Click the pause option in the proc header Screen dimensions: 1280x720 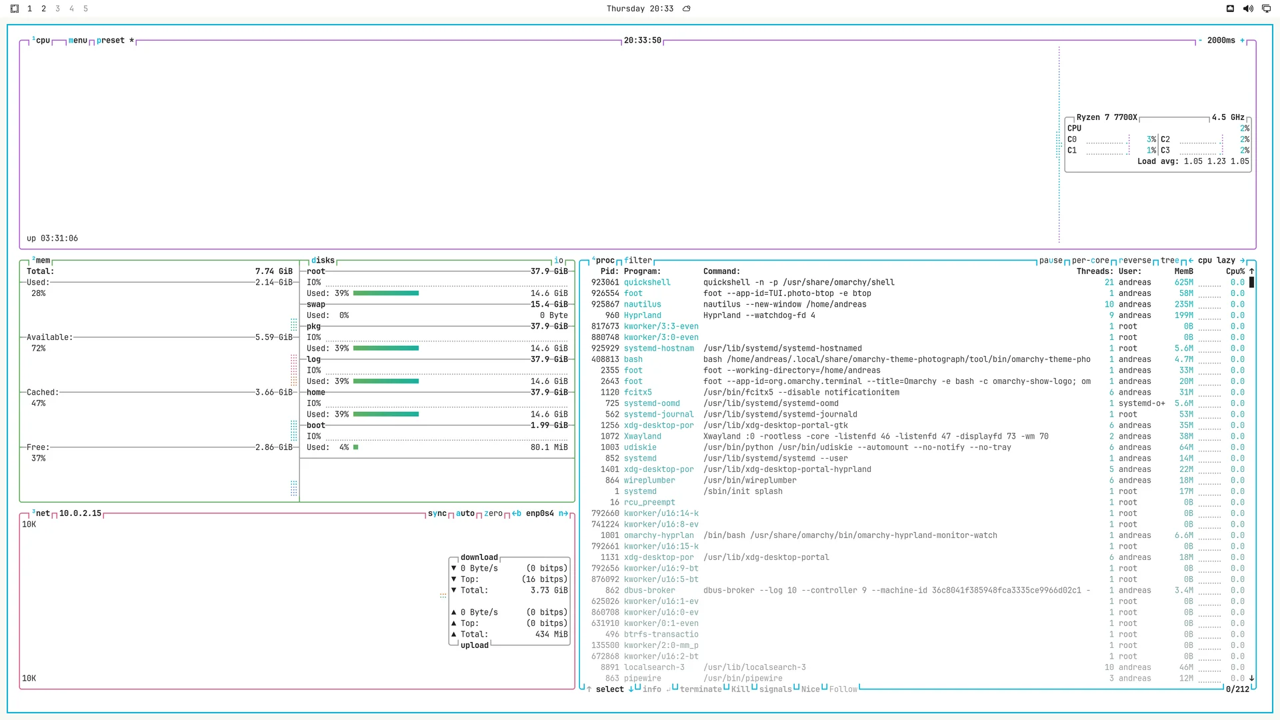point(1051,261)
